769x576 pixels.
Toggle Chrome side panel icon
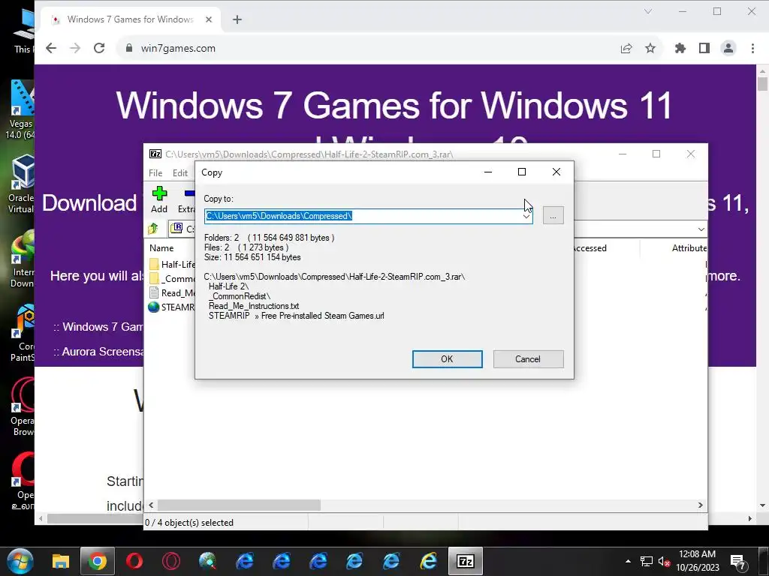(704, 48)
